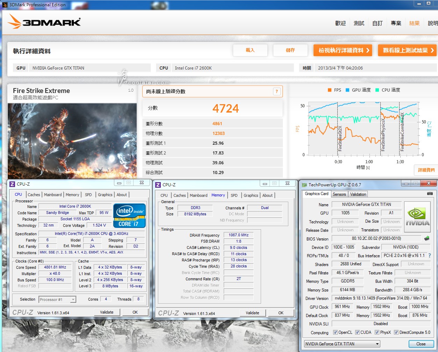
Task: Click the Code Name field Sandy Bridge
Action: click(57, 213)
